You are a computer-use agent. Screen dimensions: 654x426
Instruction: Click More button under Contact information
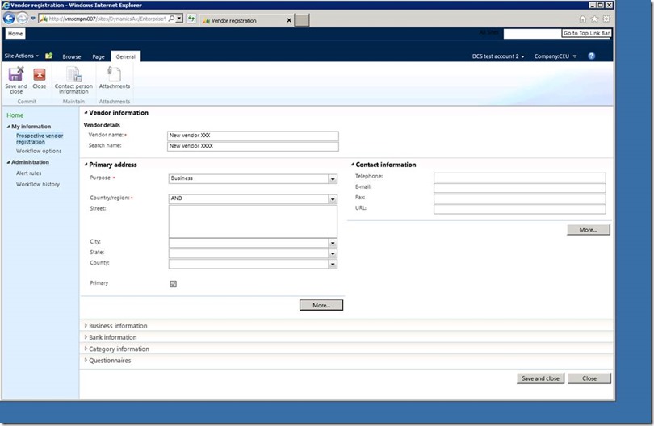[588, 230]
